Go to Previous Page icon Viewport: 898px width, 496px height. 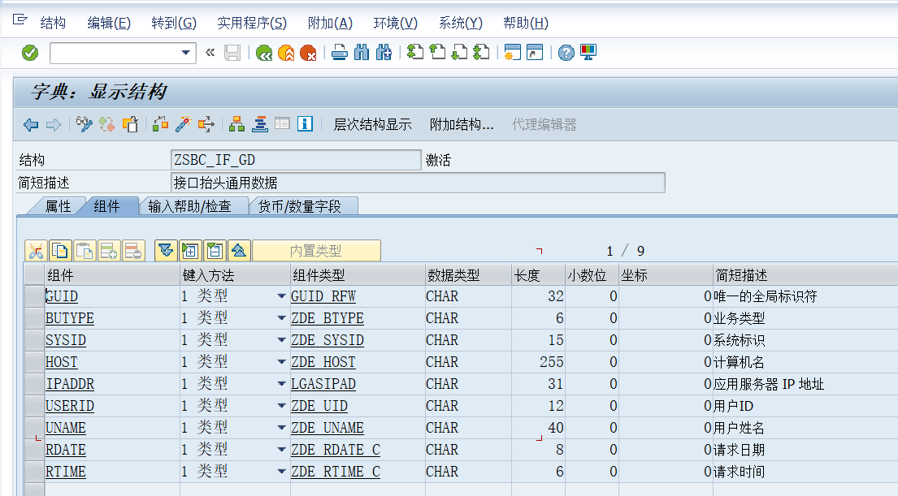pyautogui.click(x=437, y=53)
